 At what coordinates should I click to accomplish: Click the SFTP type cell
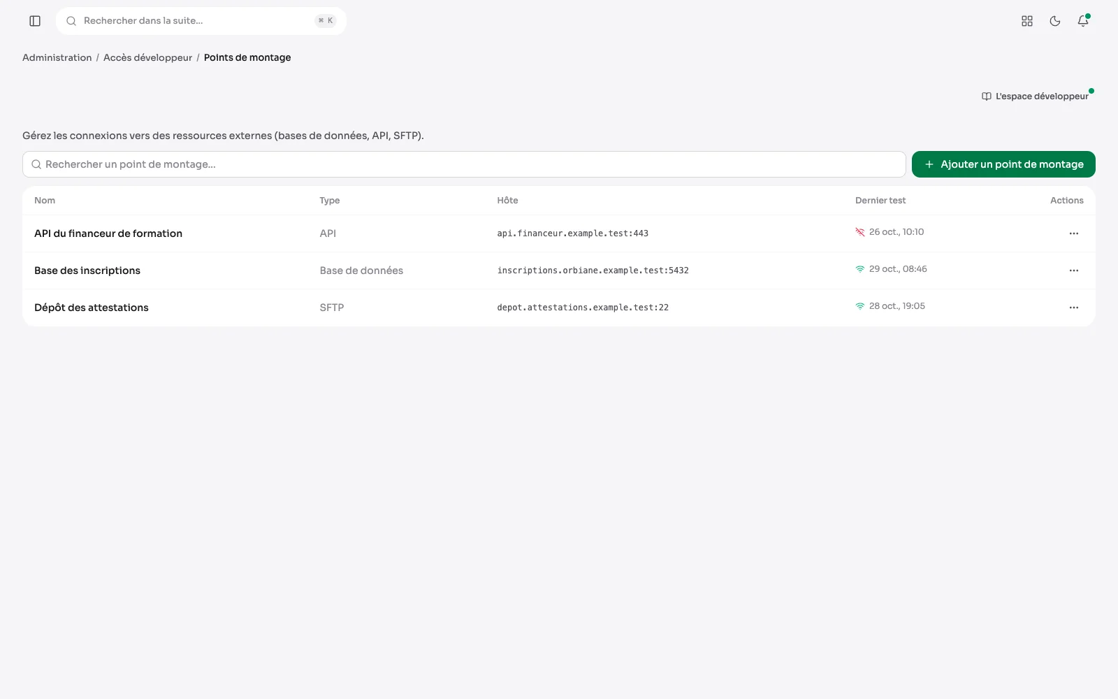[x=332, y=308]
